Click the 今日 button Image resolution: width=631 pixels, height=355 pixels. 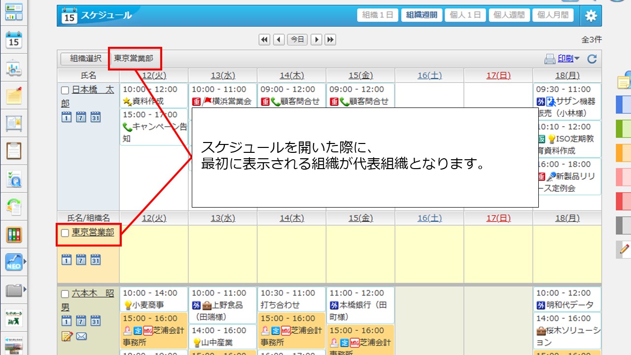tap(297, 39)
